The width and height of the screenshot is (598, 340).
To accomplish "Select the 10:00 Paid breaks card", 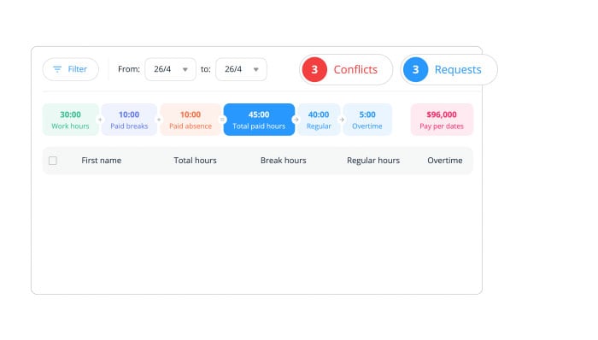I will tap(129, 120).
